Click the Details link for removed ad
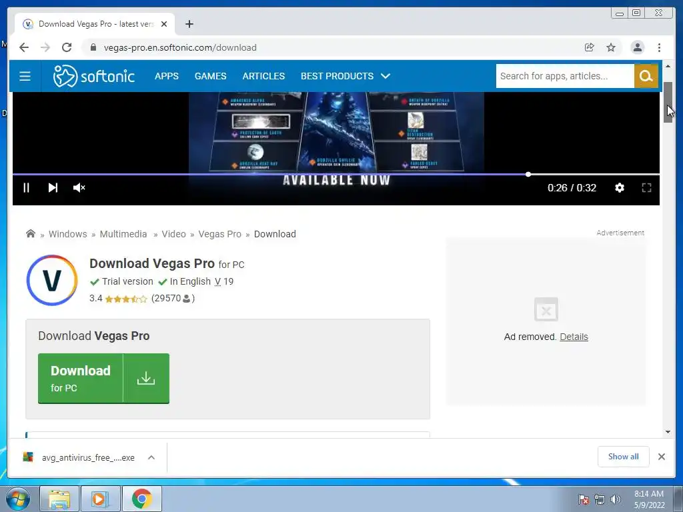This screenshot has width=683, height=512. tap(574, 337)
